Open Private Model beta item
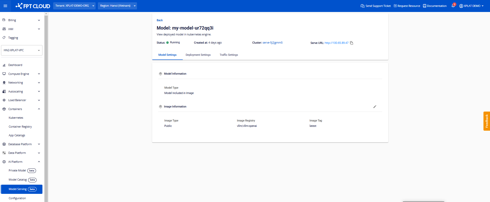Viewport: 490px width, 202px height. coord(22,170)
